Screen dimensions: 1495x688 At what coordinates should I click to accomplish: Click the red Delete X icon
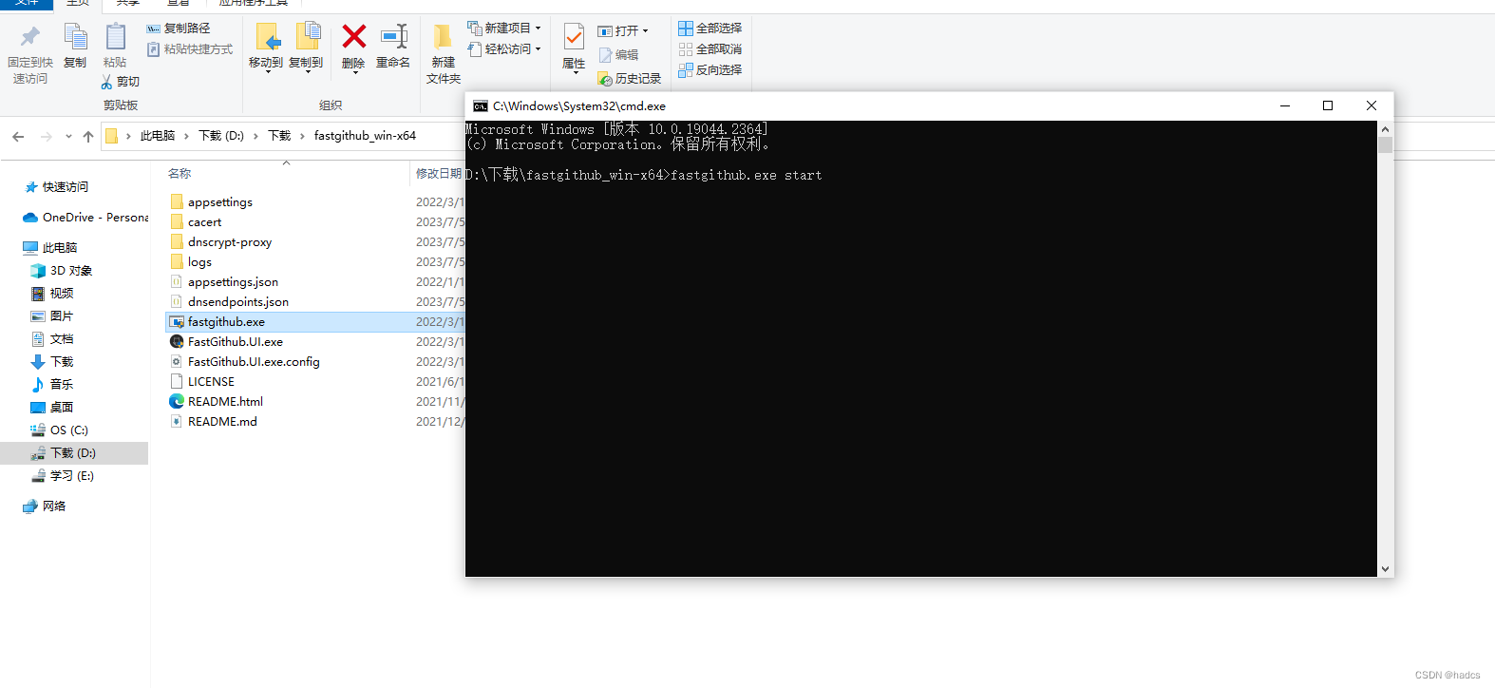click(x=354, y=37)
